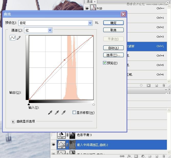Create a new layer group
The height and width of the screenshot is (158, 171).
(x=150, y=156)
